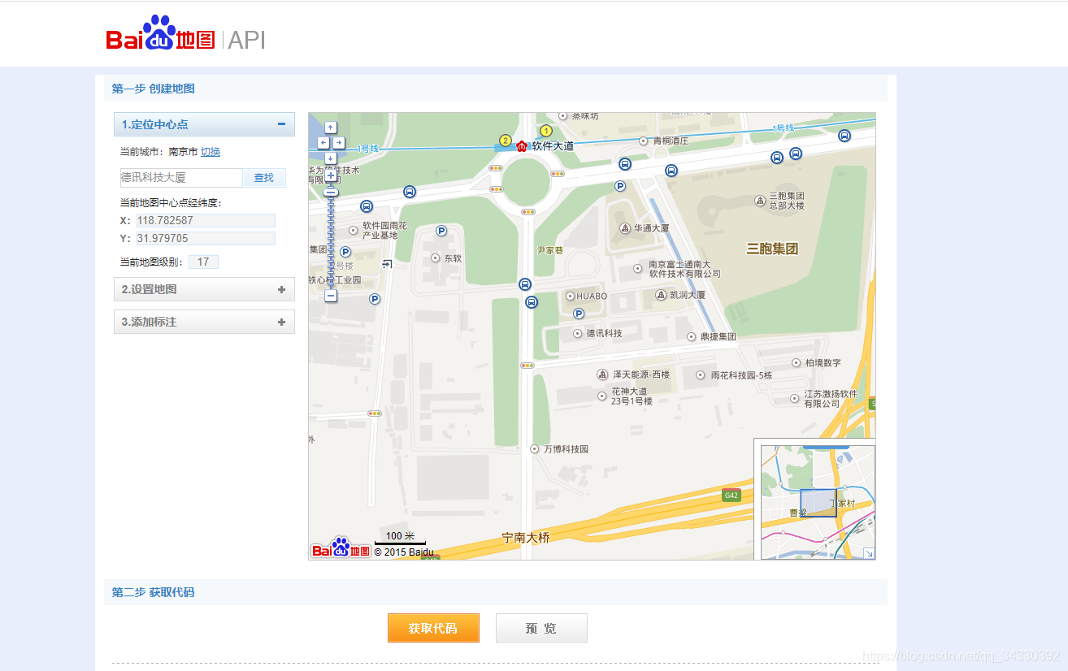
Task: Zoom out with the minus button
Action: tap(331, 297)
